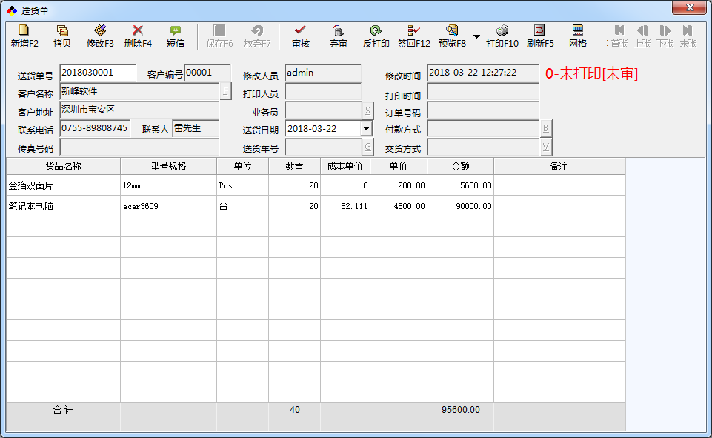The width and height of the screenshot is (712, 438).
Task: Open the 送货日期 date dropdown arrow
Action: coord(367,129)
